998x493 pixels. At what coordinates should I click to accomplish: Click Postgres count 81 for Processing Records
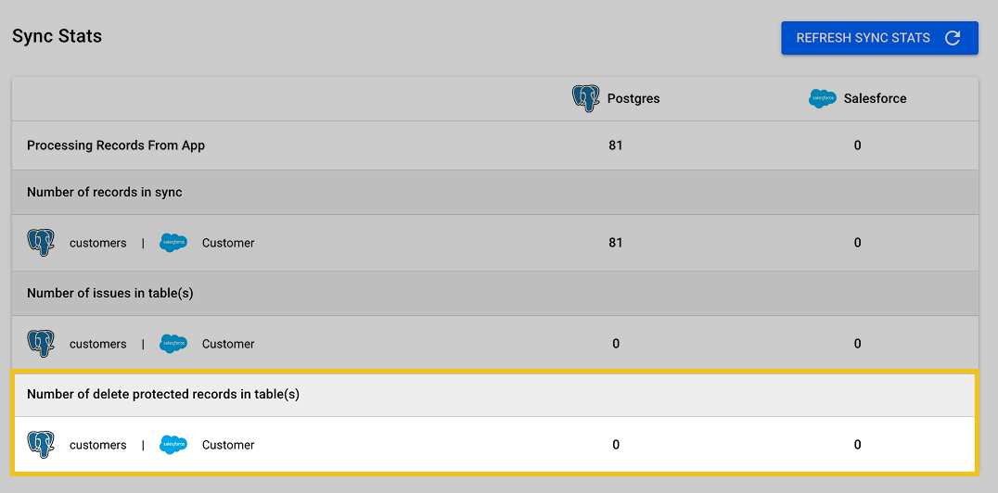[x=616, y=145]
